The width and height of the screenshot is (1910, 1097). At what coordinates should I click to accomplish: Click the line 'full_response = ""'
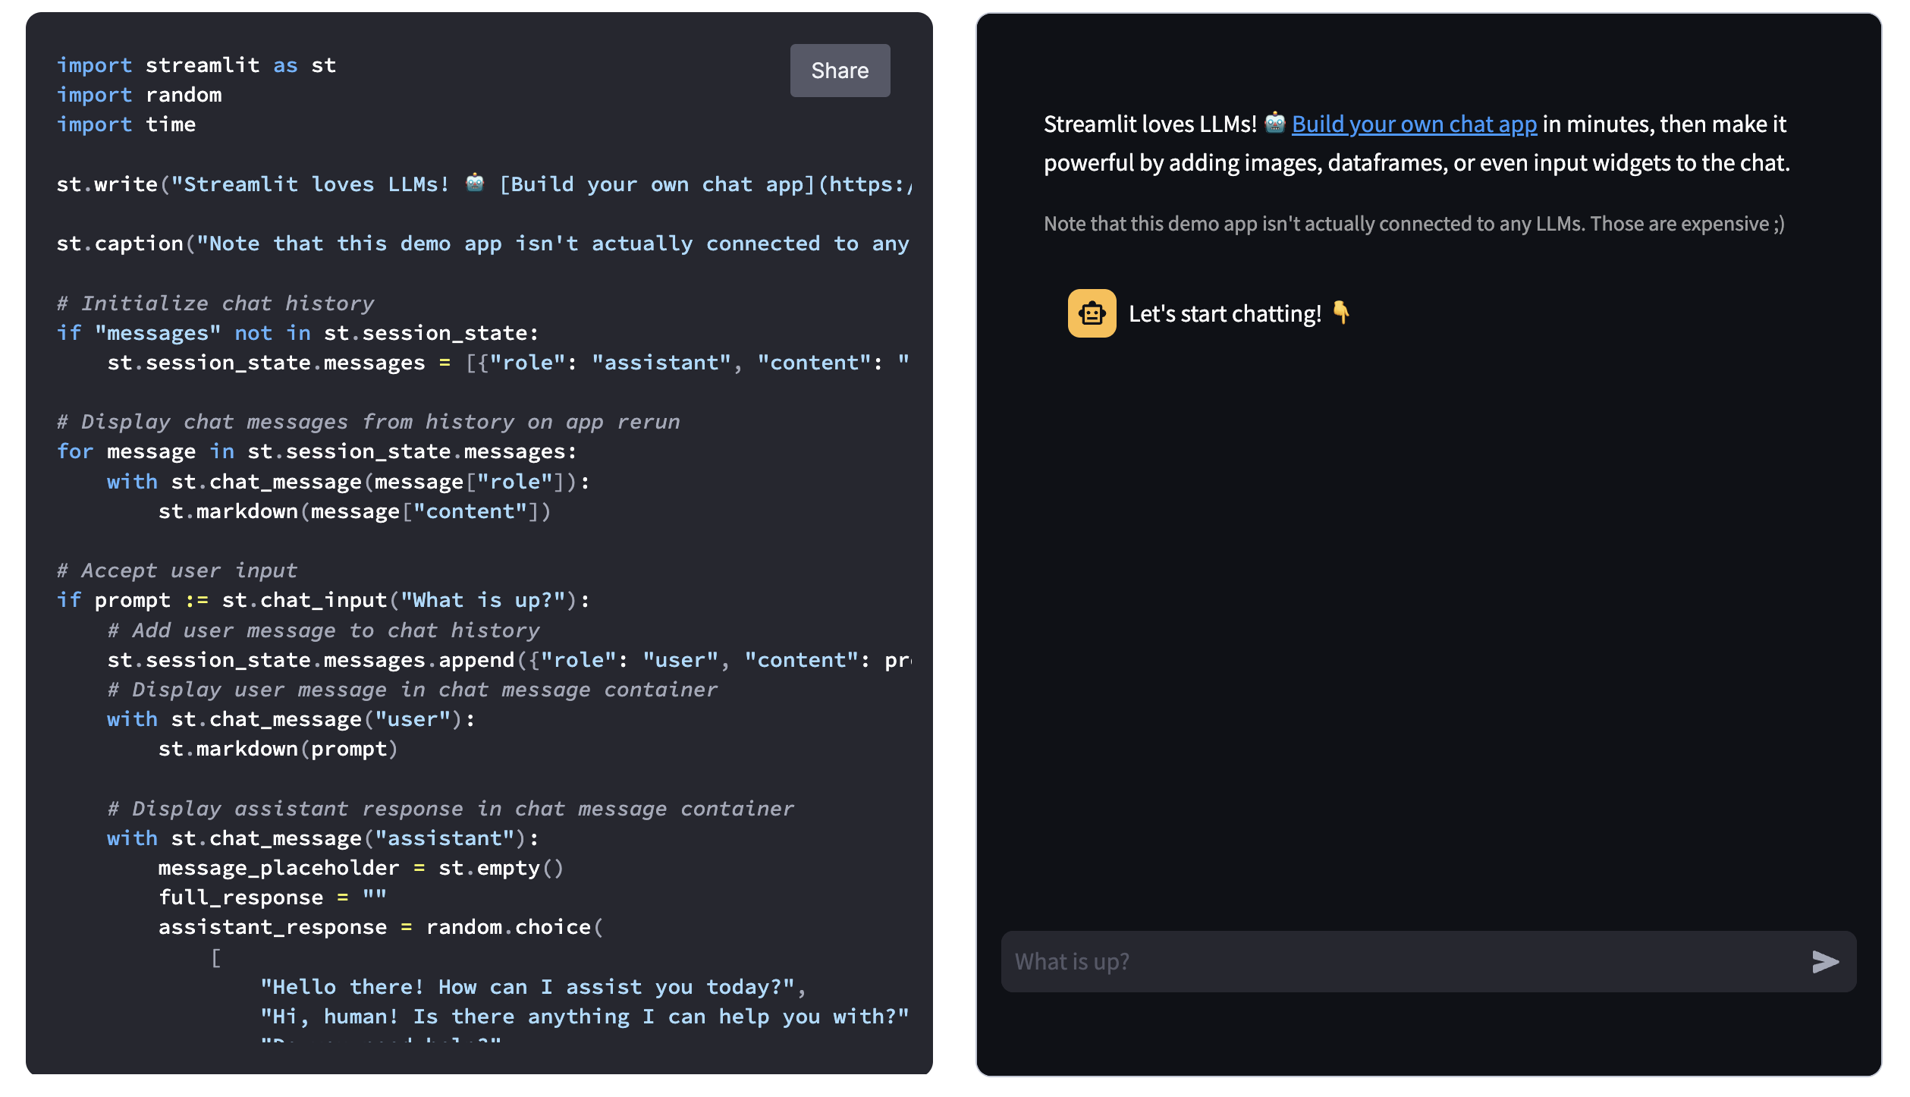(272, 897)
